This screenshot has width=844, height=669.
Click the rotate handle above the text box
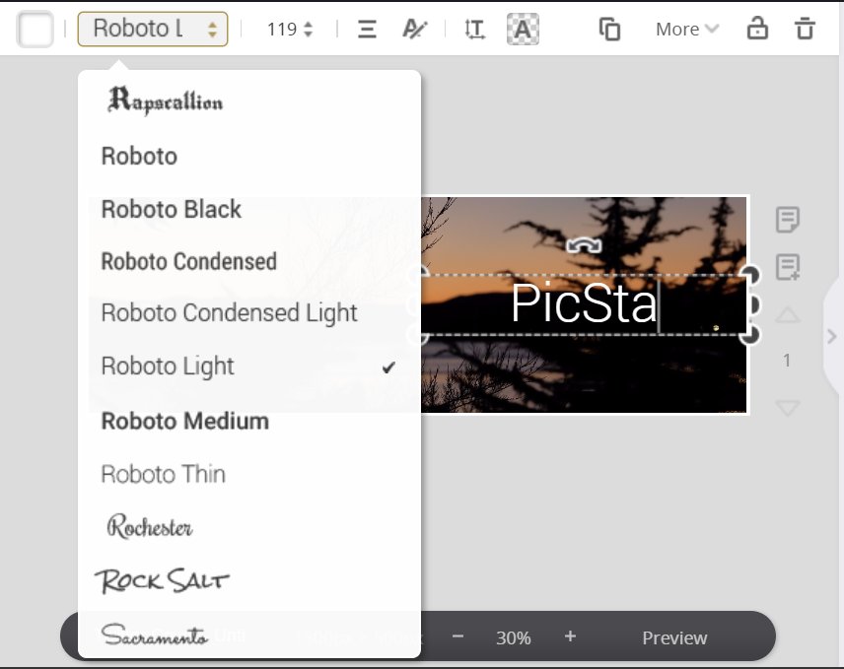tap(584, 246)
